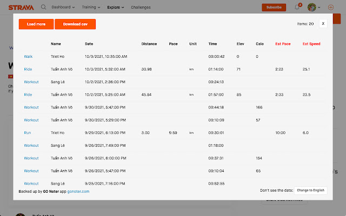Click the Time column header

pyautogui.click(x=212, y=44)
